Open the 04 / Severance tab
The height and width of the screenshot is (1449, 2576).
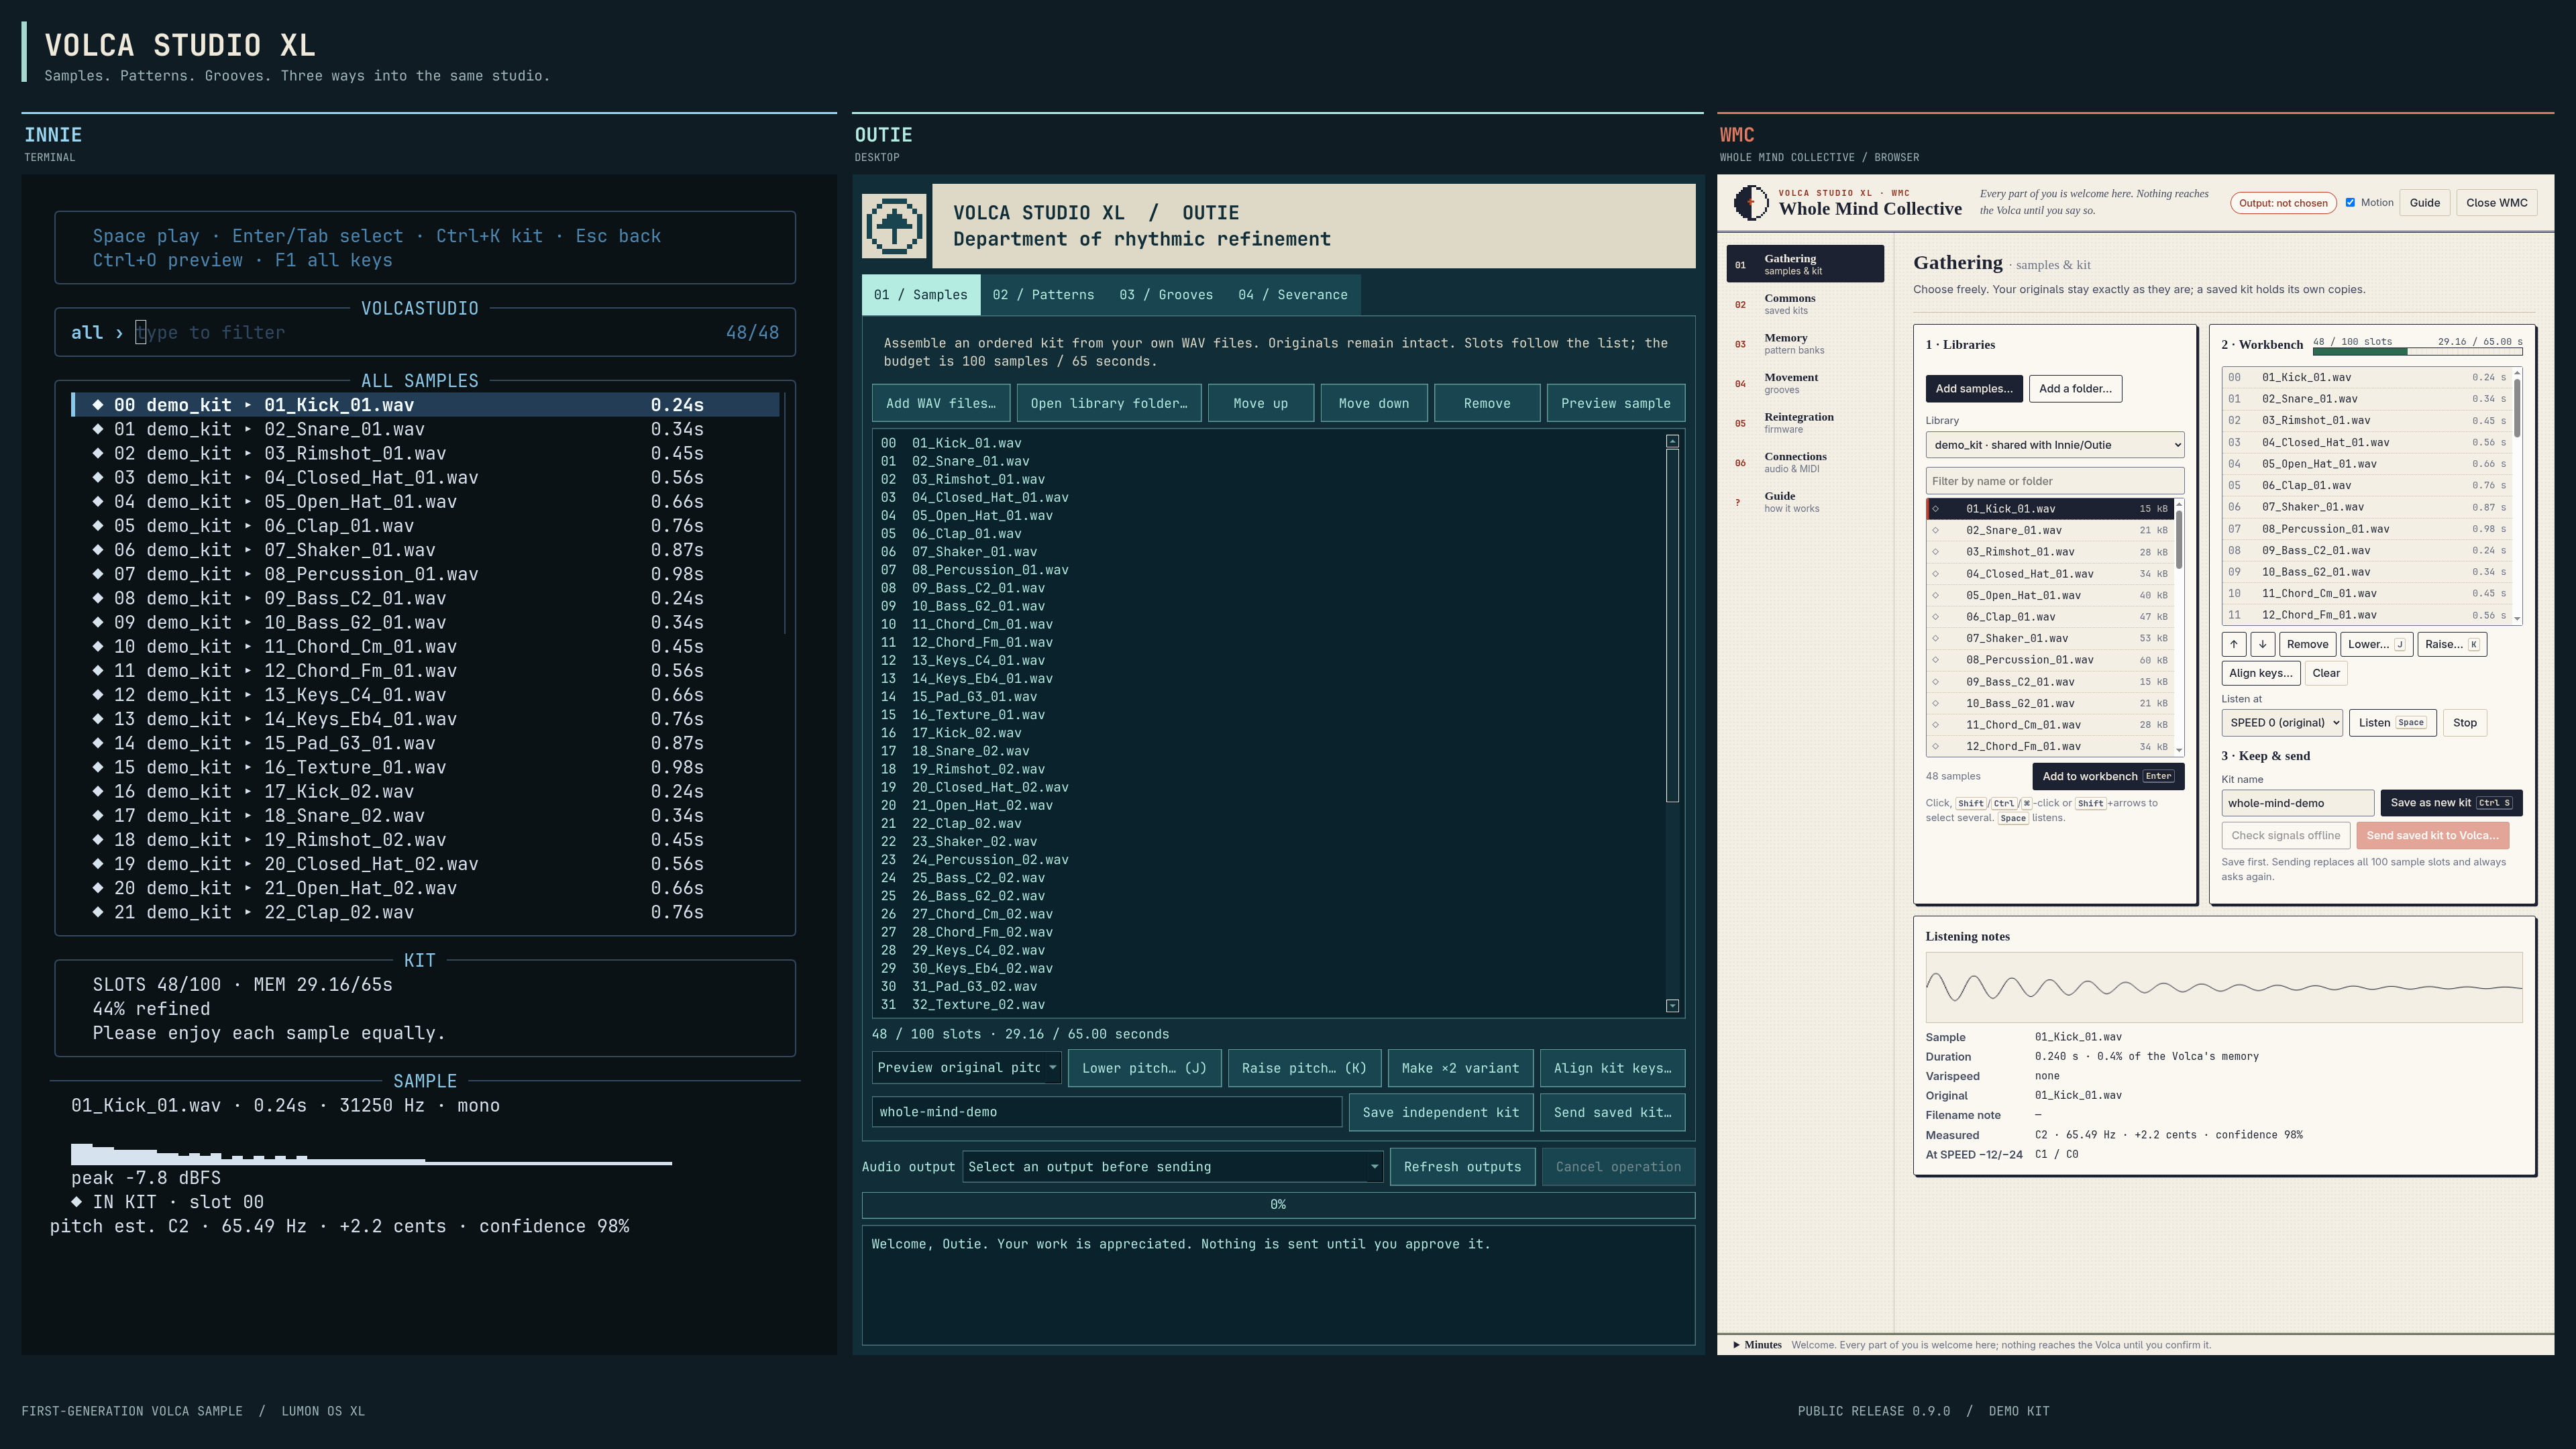1292,295
